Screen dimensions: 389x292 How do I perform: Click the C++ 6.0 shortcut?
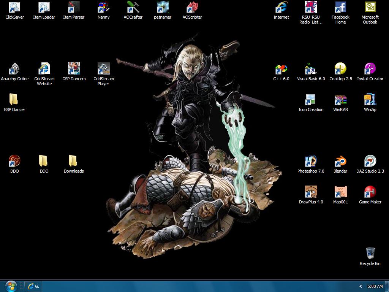[x=281, y=69]
